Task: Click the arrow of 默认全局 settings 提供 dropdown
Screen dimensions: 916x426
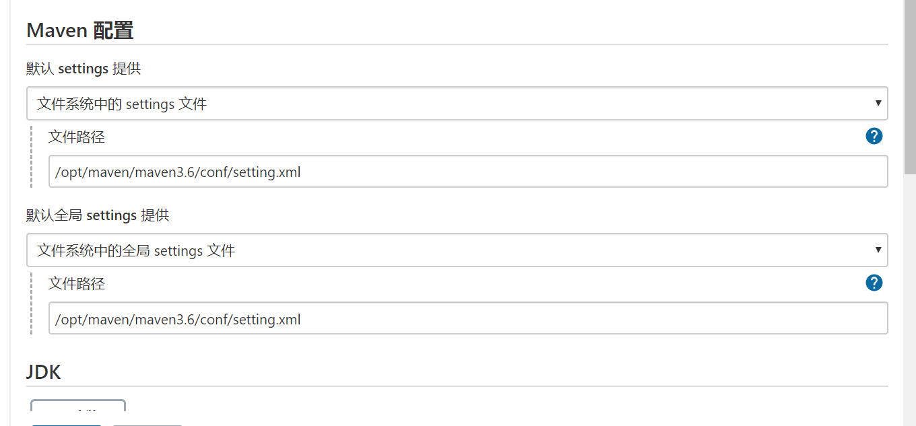Action: tap(878, 250)
